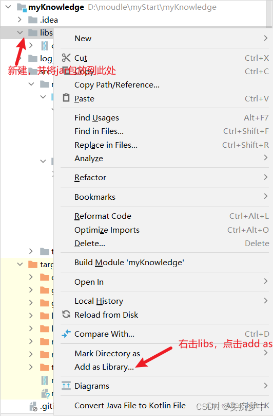
Task: Click the Paste clipboard icon
Action: 66,98
